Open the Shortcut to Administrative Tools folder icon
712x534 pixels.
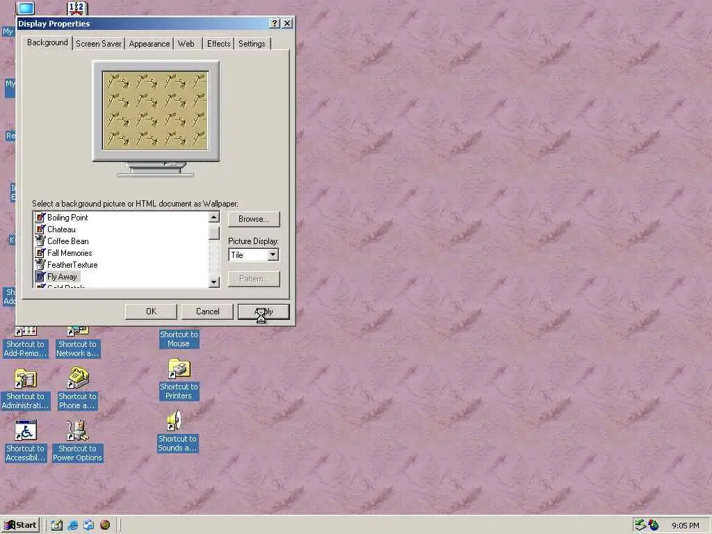coord(26,378)
